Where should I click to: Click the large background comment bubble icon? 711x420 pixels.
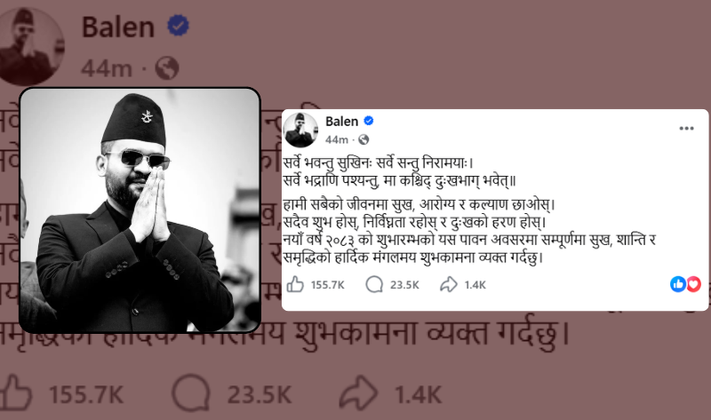pos(191,392)
